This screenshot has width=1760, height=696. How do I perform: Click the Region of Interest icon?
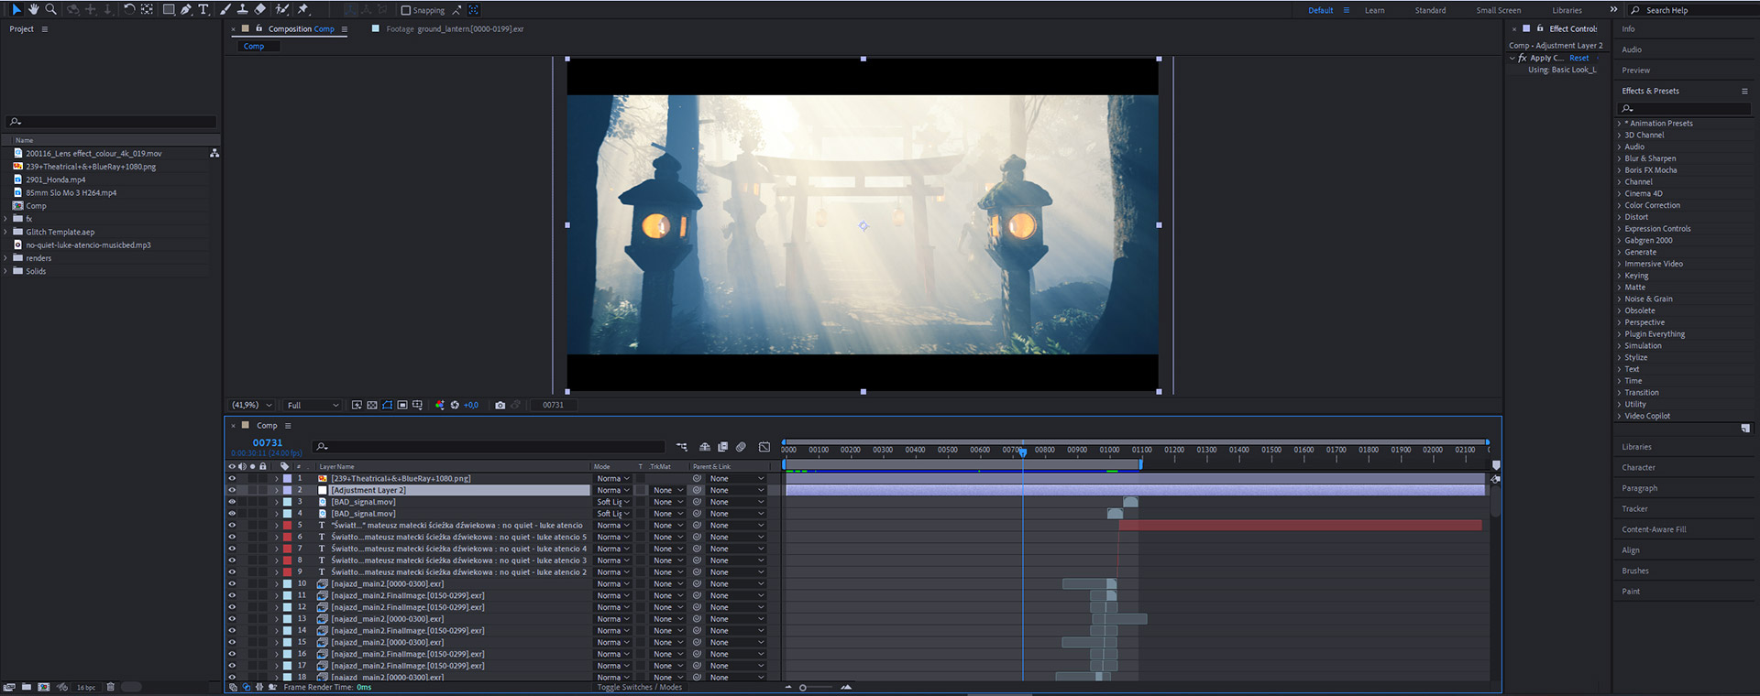[402, 405]
